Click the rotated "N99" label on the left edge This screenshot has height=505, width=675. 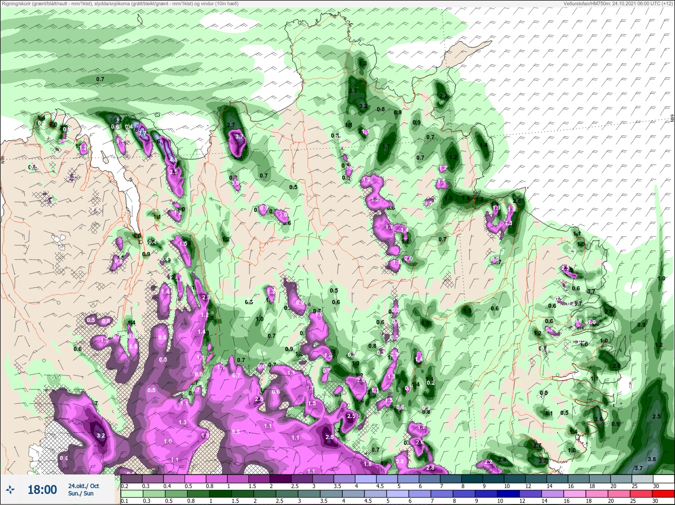[x=3, y=159]
